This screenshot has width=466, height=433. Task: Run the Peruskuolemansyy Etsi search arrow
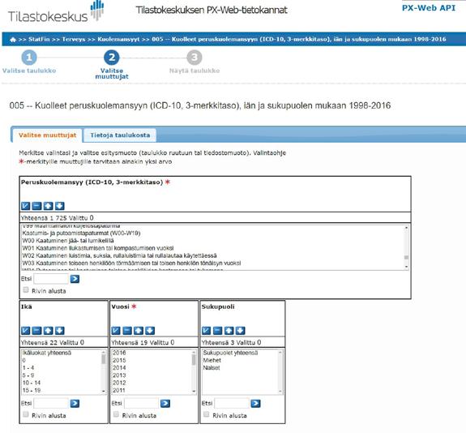(x=75, y=279)
